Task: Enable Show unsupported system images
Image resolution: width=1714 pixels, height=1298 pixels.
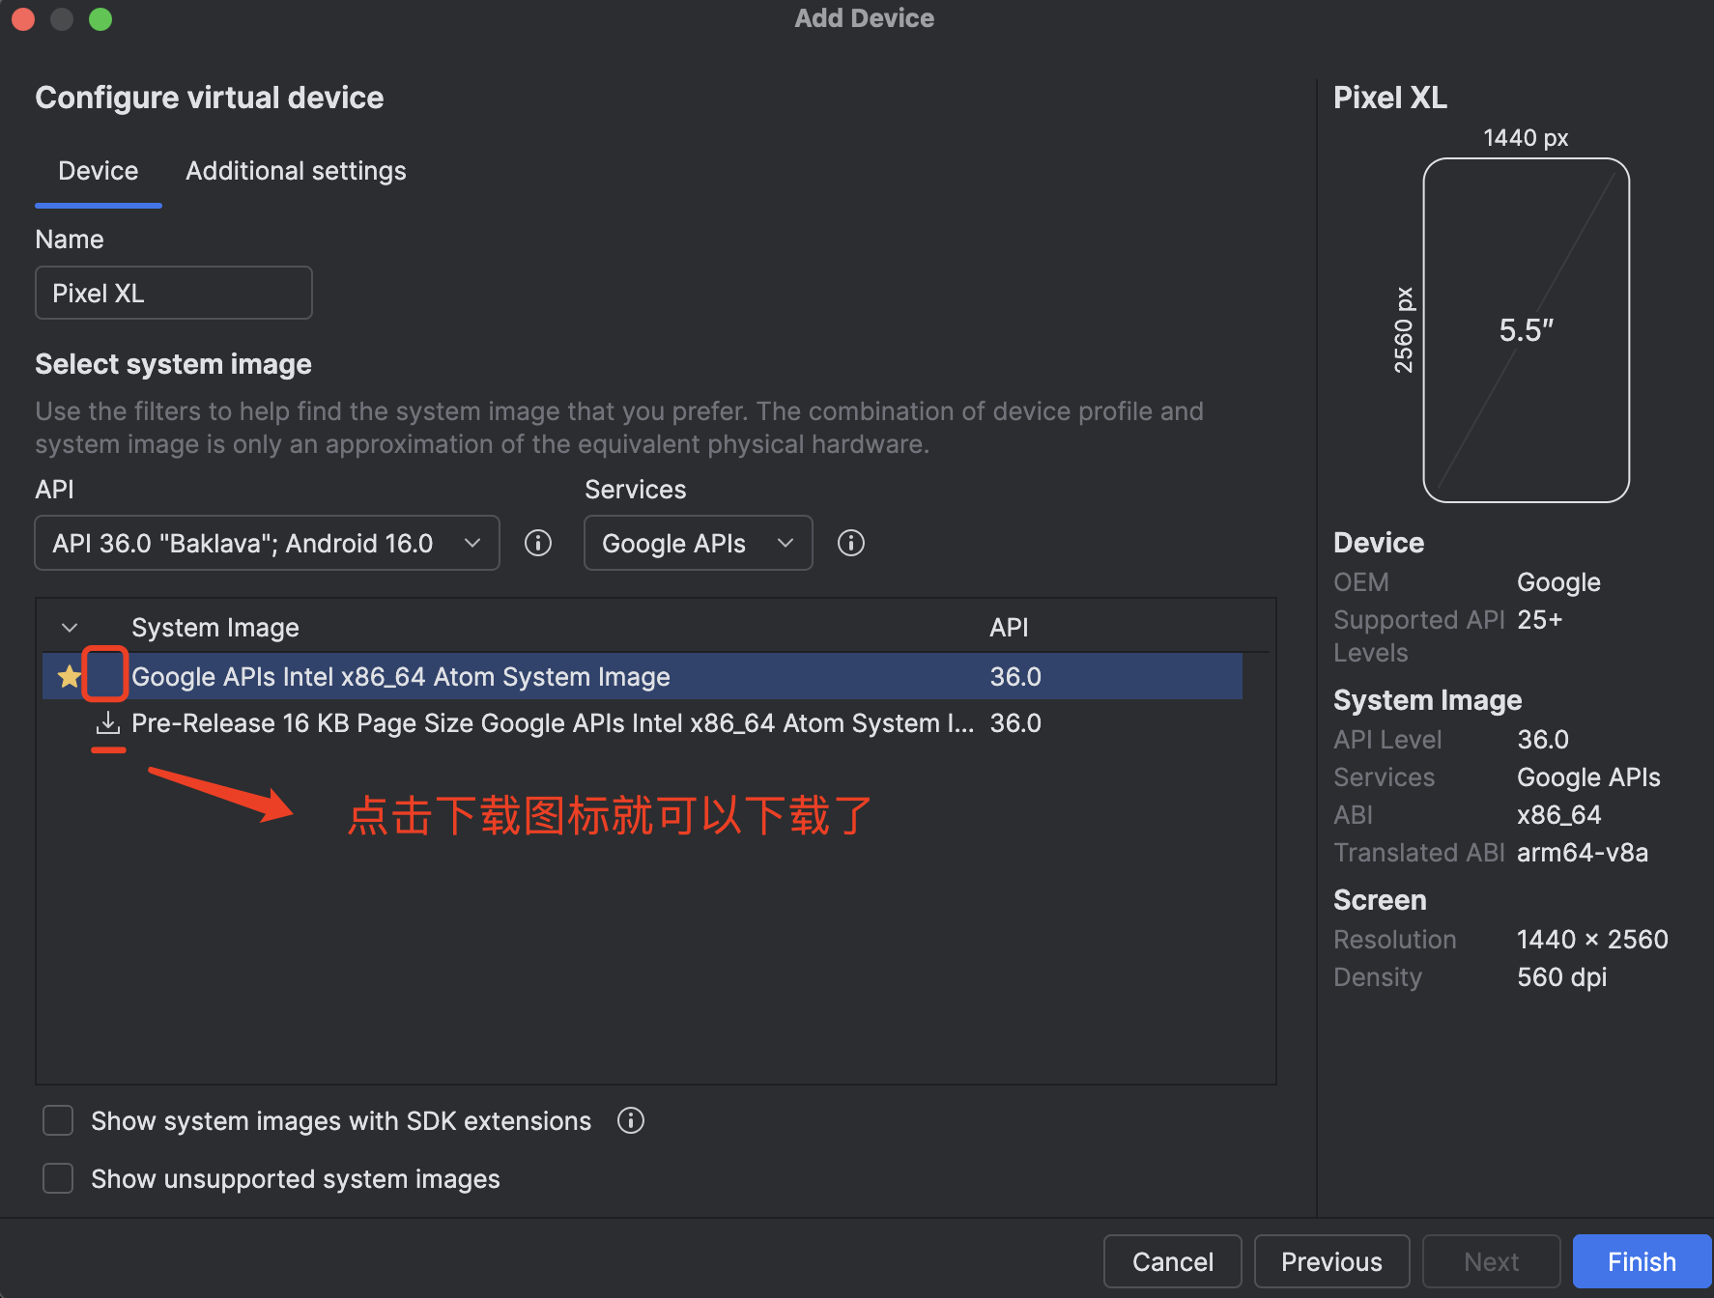Action: pyautogui.click(x=58, y=1178)
